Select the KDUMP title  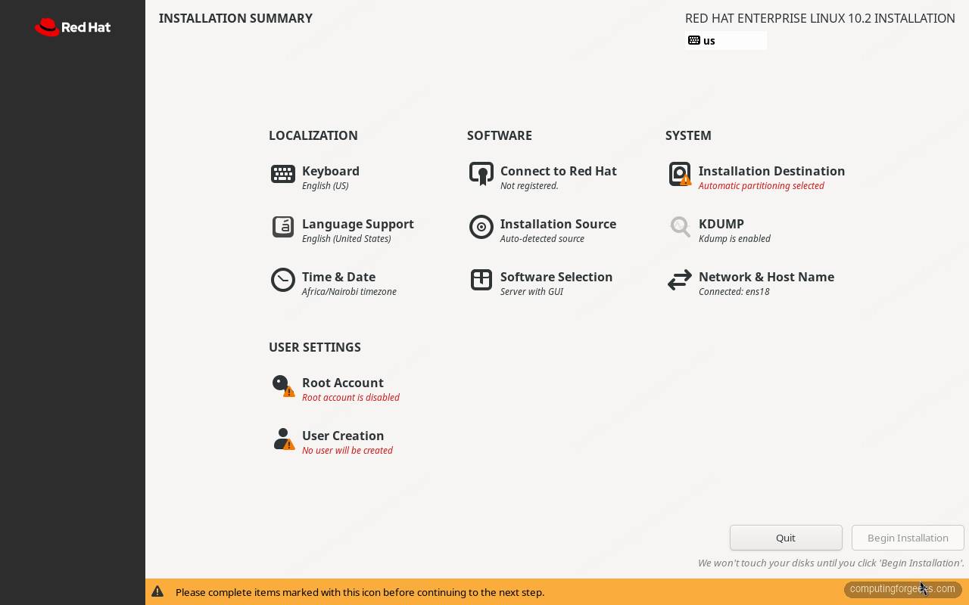tap(721, 224)
